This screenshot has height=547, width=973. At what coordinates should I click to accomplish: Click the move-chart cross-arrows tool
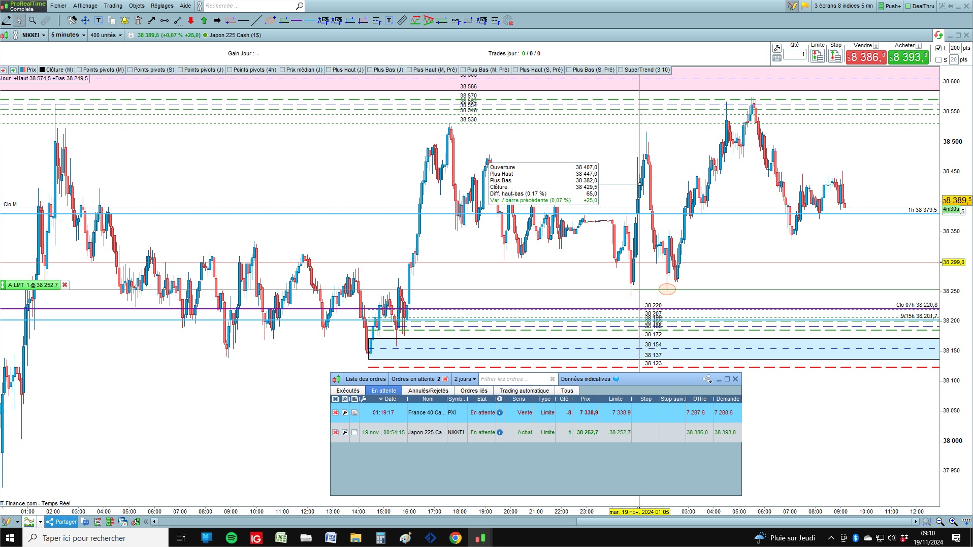click(85, 21)
